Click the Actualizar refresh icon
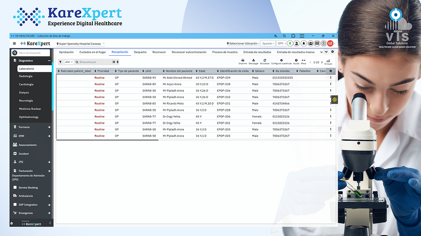The height and width of the screenshot is (236, 421). [265, 62]
